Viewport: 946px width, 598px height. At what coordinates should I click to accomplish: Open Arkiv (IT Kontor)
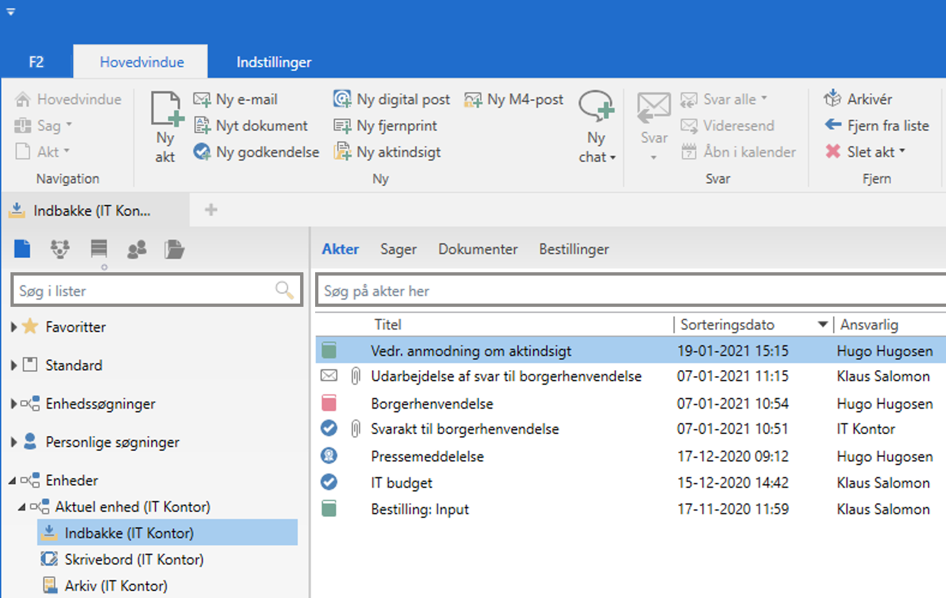105,586
